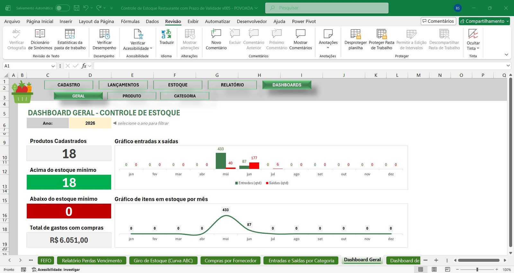Open the undo history dropdown arrow
Image resolution: width=514 pixels, height=273 pixels.
click(92, 8)
